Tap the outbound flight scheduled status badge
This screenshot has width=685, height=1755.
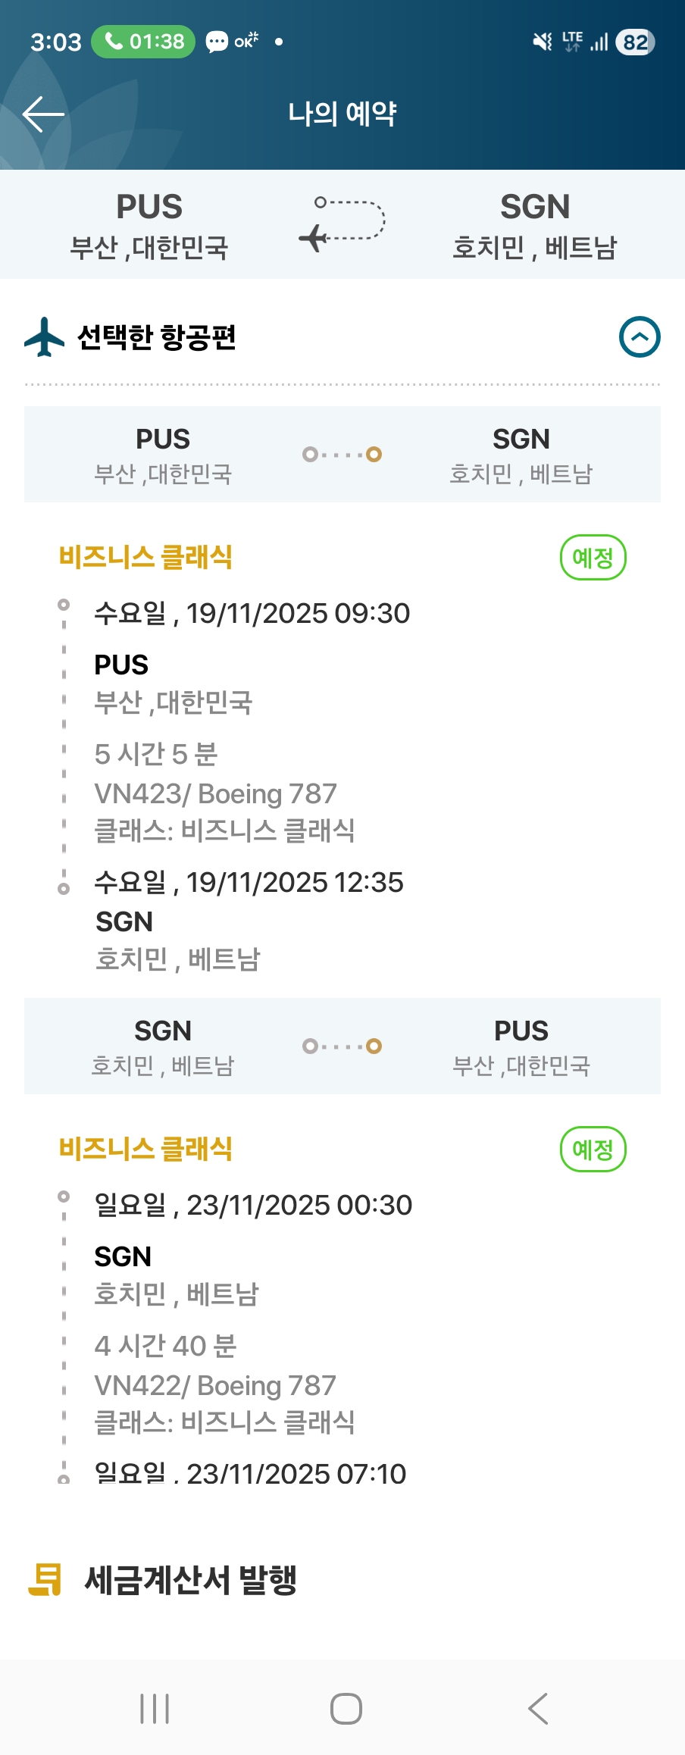pyautogui.click(x=593, y=558)
